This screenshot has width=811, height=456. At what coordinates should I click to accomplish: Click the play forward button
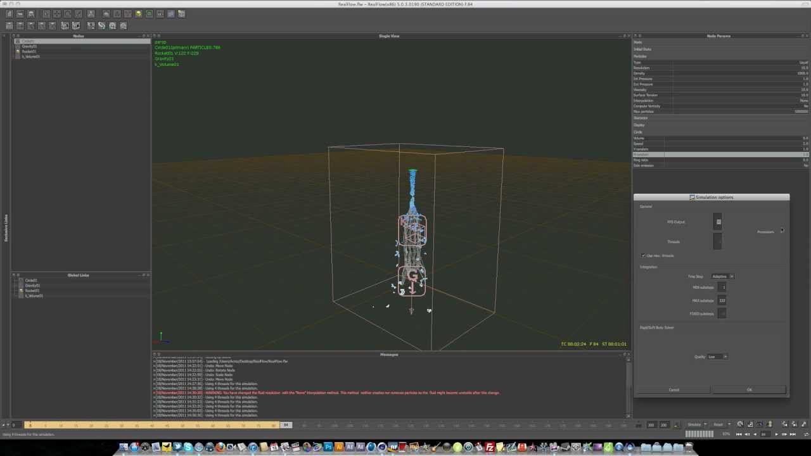[776, 434]
